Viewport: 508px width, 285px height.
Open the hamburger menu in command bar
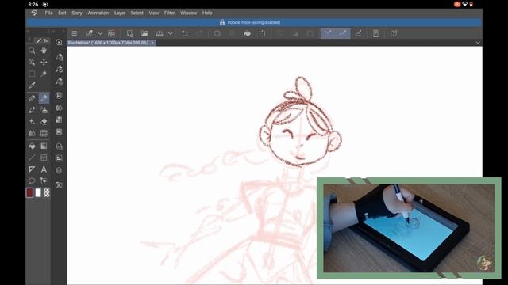(x=74, y=33)
